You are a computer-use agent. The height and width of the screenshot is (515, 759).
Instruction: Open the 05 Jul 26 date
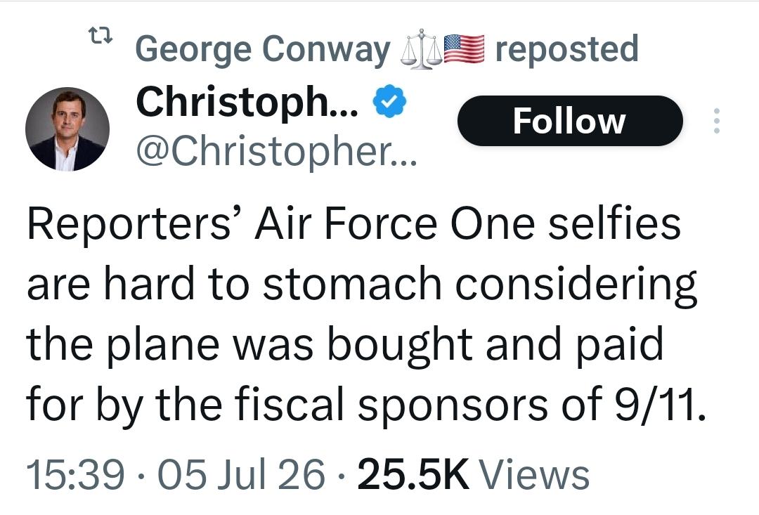242,475
